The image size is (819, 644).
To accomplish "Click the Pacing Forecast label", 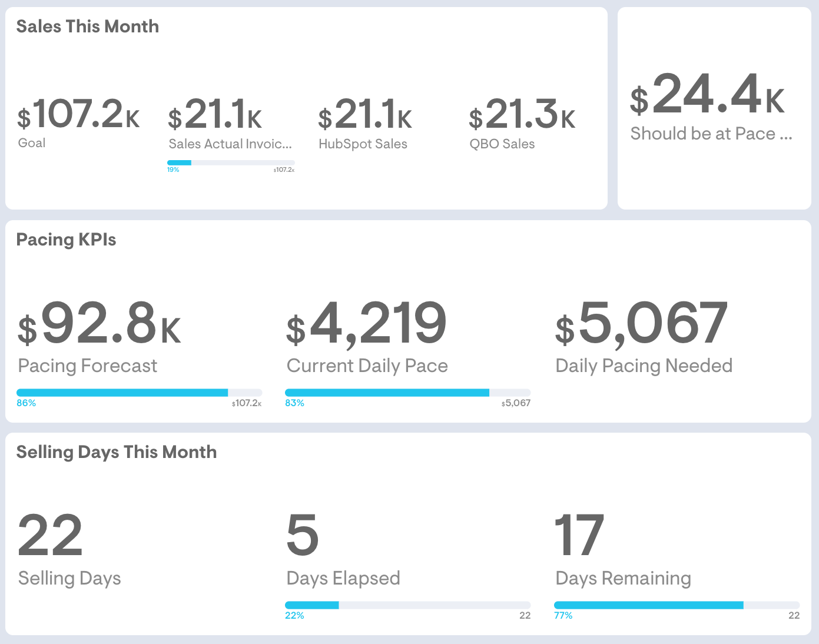I will 88,366.
